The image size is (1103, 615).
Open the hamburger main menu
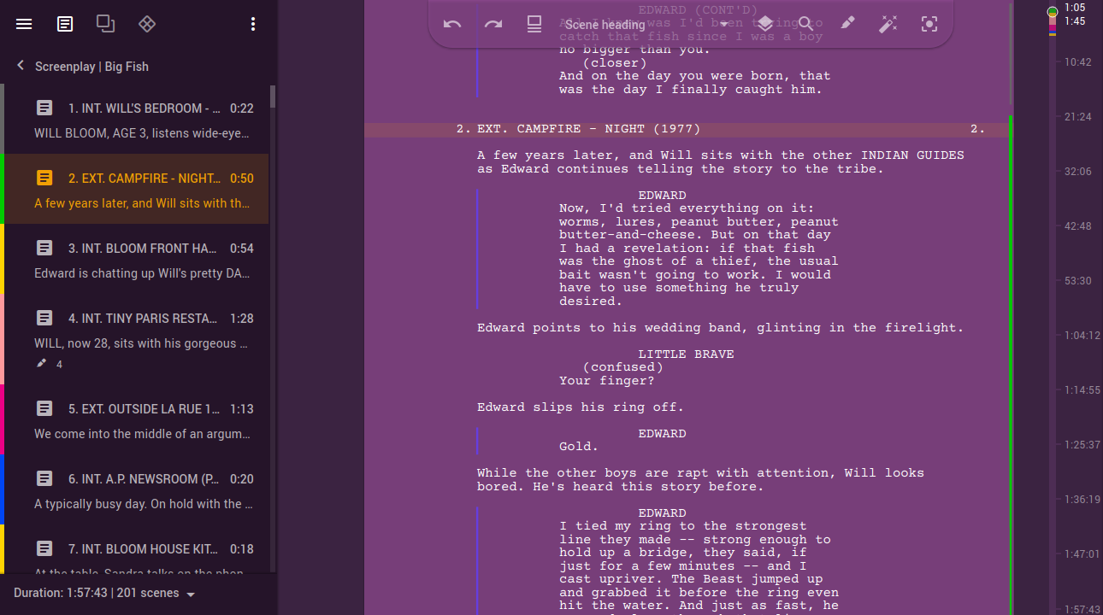click(24, 24)
